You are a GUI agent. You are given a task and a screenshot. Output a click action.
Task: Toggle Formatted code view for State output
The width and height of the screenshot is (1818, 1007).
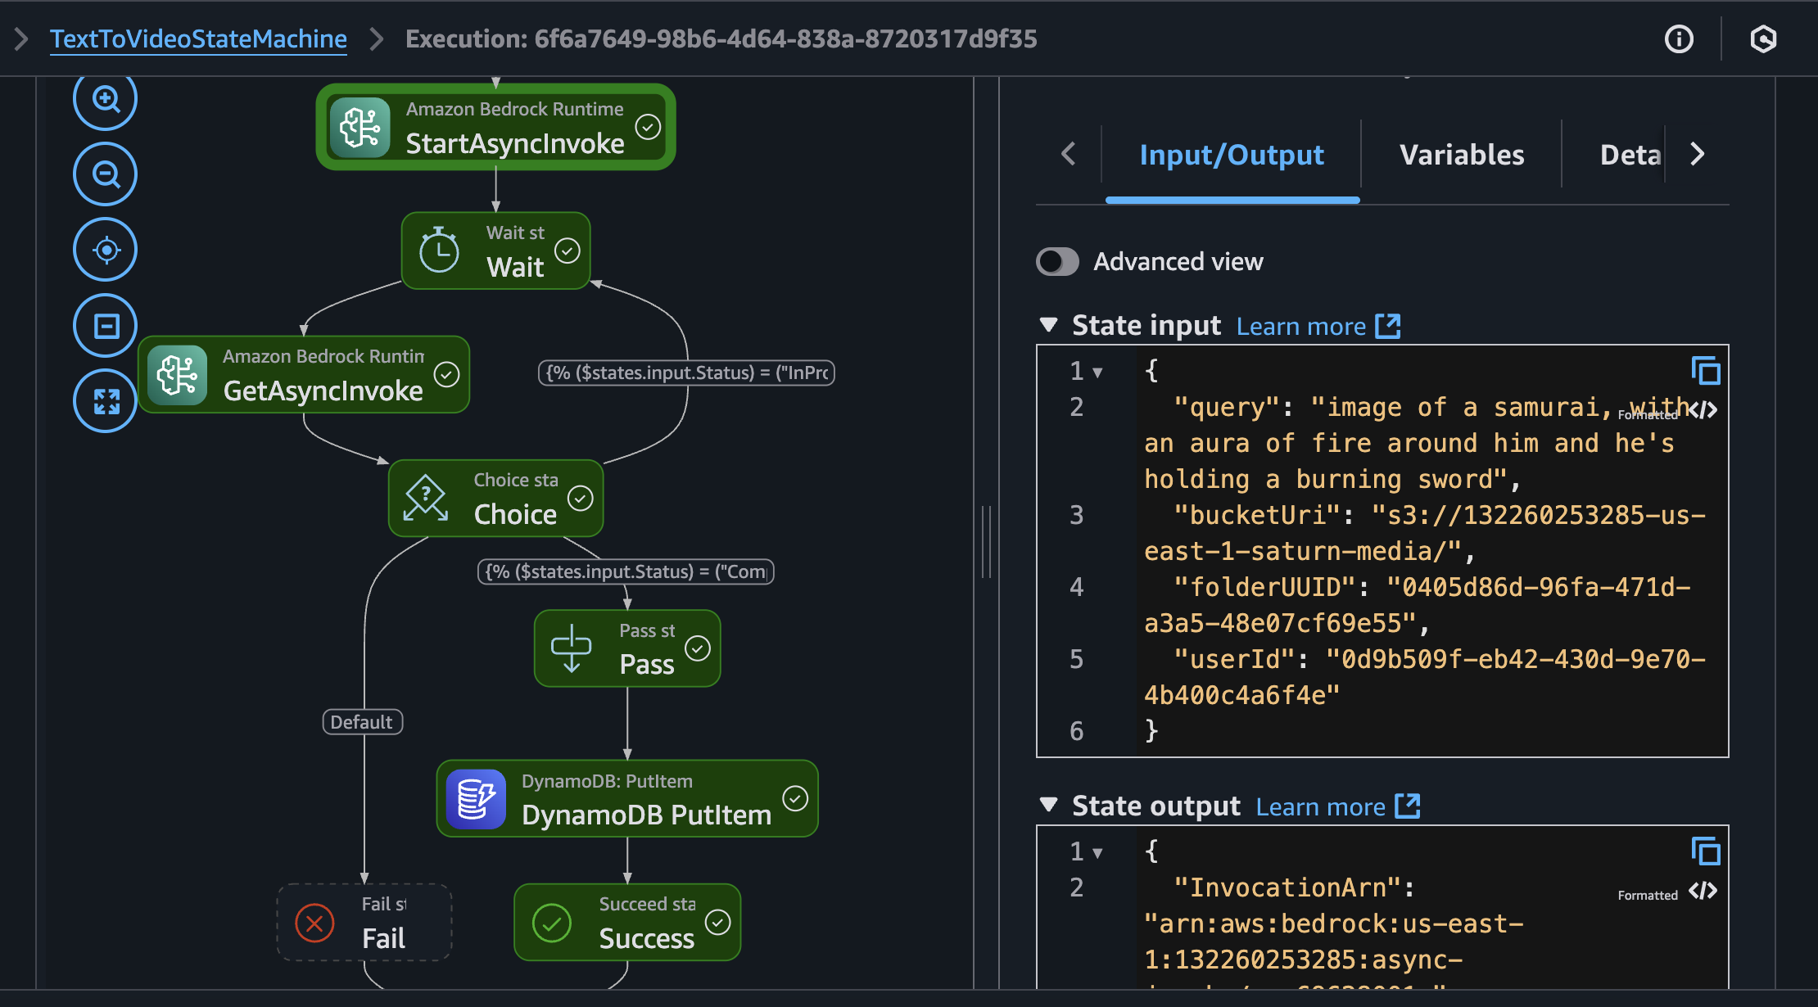[1703, 892]
